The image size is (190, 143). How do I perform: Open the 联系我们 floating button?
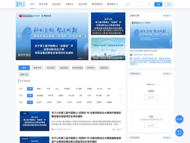(179, 132)
